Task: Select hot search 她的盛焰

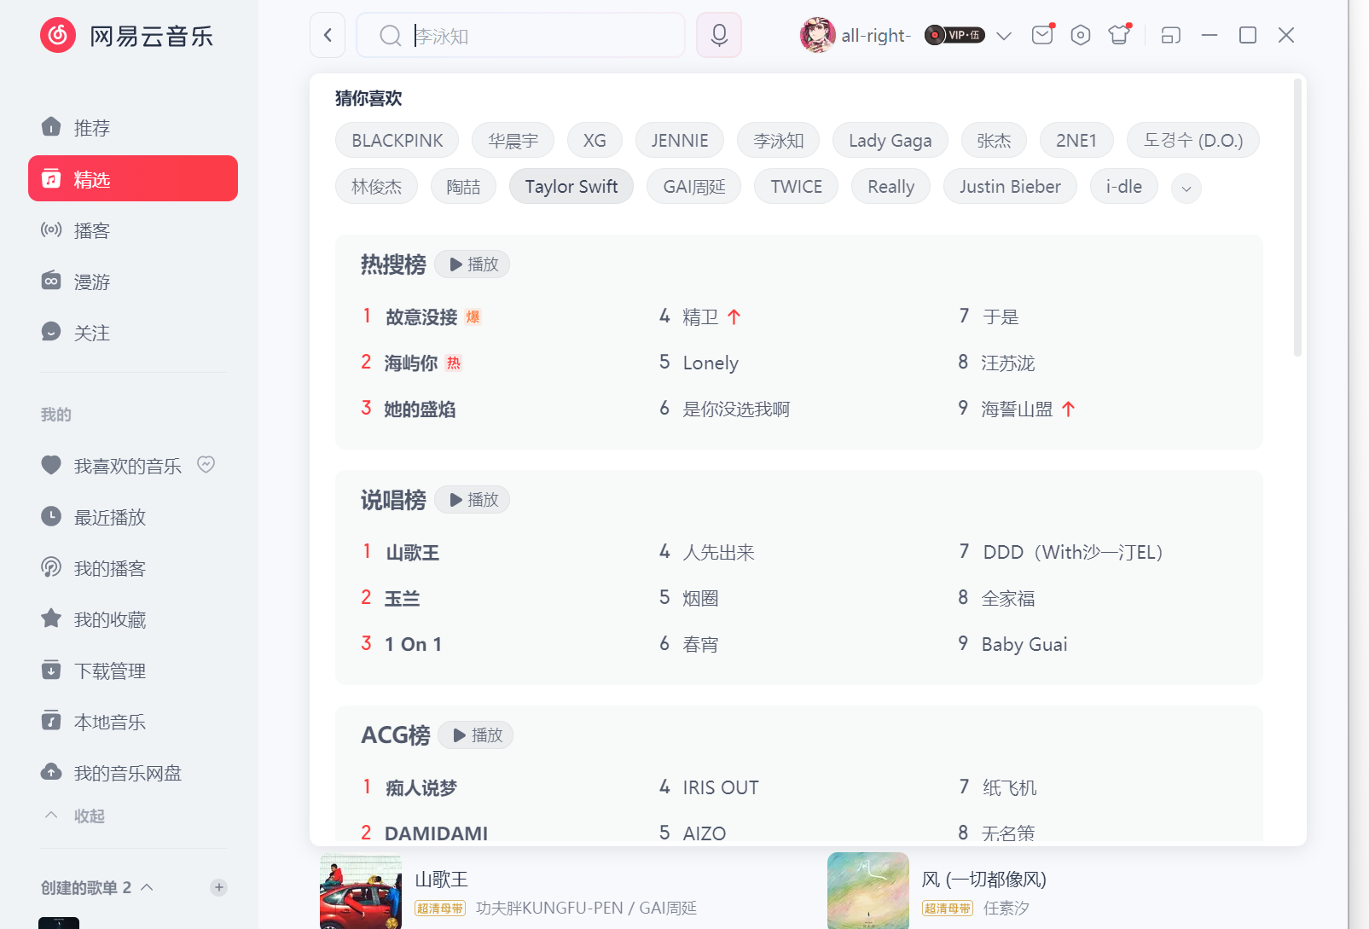Action: point(420,409)
